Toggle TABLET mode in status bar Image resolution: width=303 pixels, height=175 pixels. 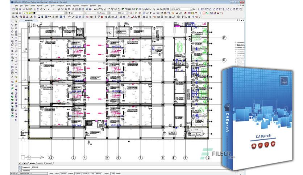click(106, 174)
